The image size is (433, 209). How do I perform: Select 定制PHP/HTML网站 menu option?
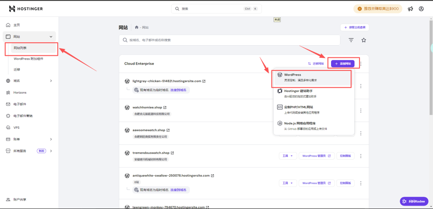pyautogui.click(x=314, y=109)
